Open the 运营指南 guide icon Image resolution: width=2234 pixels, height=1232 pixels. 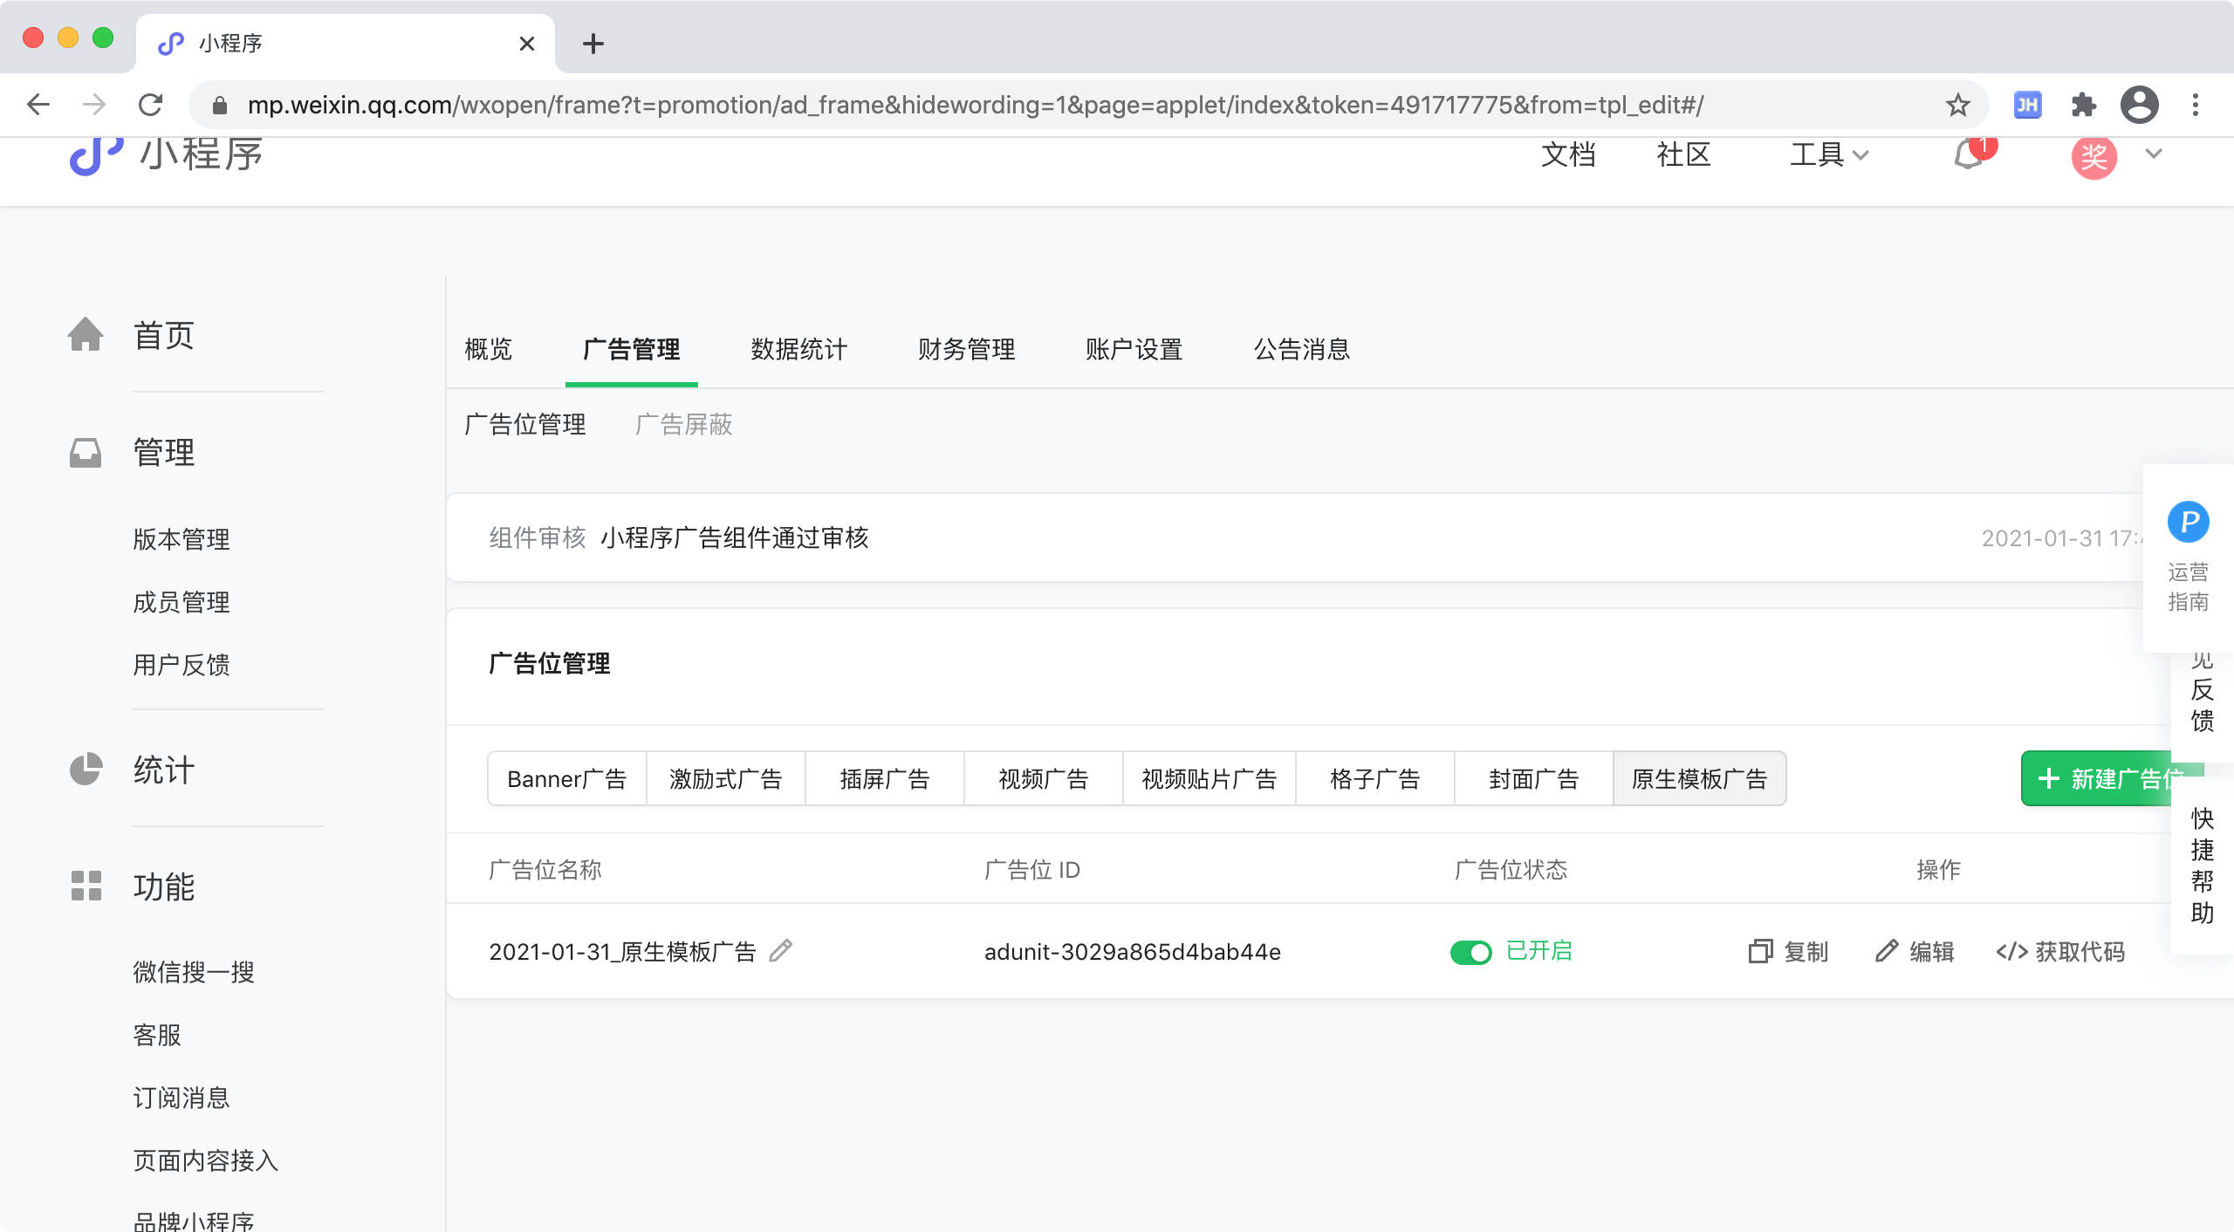pos(2188,522)
